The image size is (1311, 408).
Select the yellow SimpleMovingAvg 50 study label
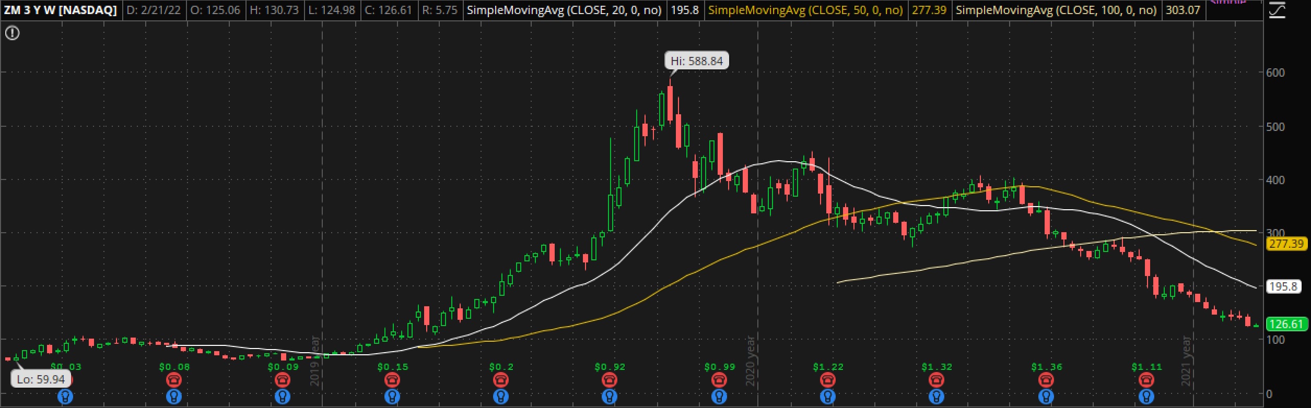805,10
